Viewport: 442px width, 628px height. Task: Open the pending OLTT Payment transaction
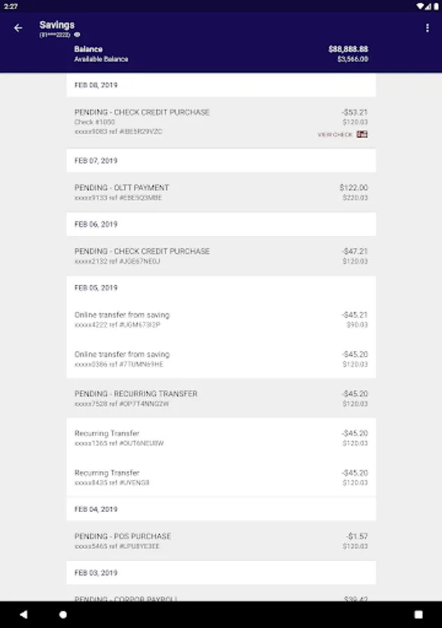pyautogui.click(x=221, y=193)
